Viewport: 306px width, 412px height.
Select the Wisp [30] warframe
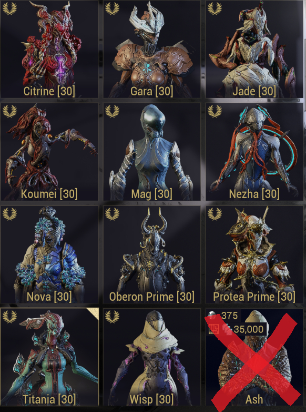point(152,357)
